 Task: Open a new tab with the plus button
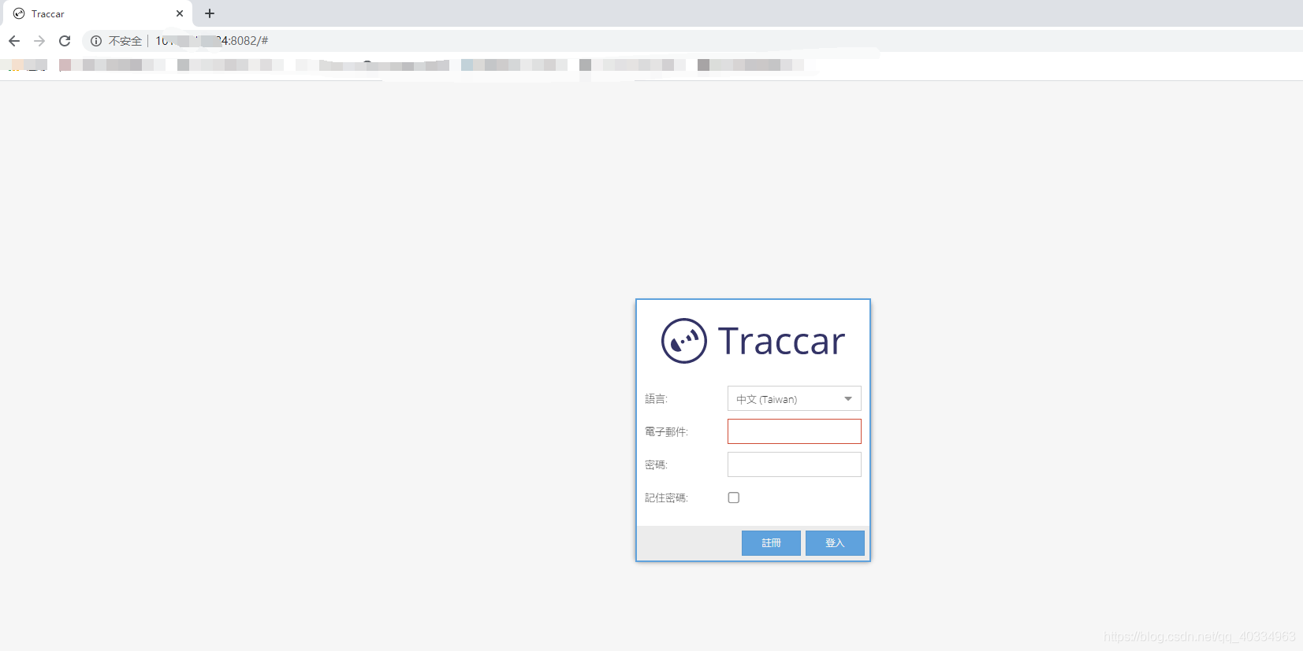pyautogui.click(x=210, y=13)
